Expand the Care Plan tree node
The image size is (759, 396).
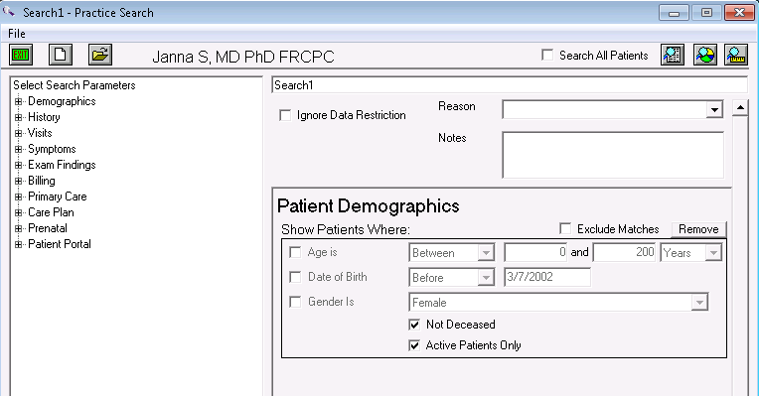[19, 212]
